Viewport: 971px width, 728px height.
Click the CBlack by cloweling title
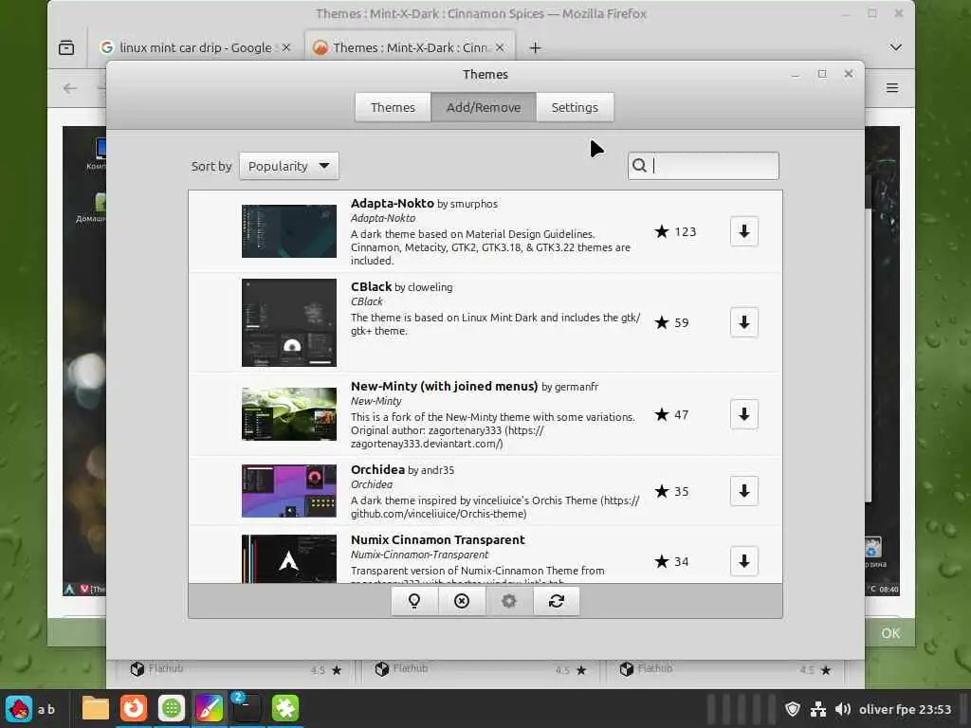(x=401, y=287)
